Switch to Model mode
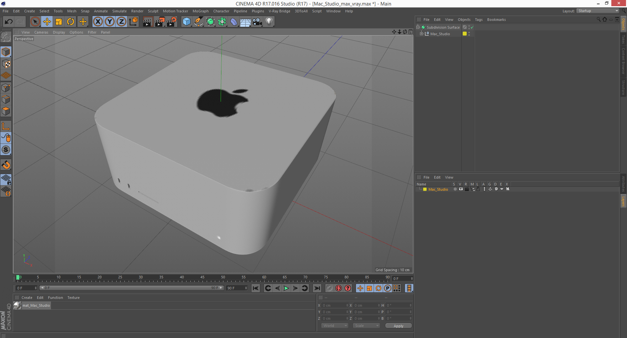Screen dimensions: 627x338 point(6,52)
